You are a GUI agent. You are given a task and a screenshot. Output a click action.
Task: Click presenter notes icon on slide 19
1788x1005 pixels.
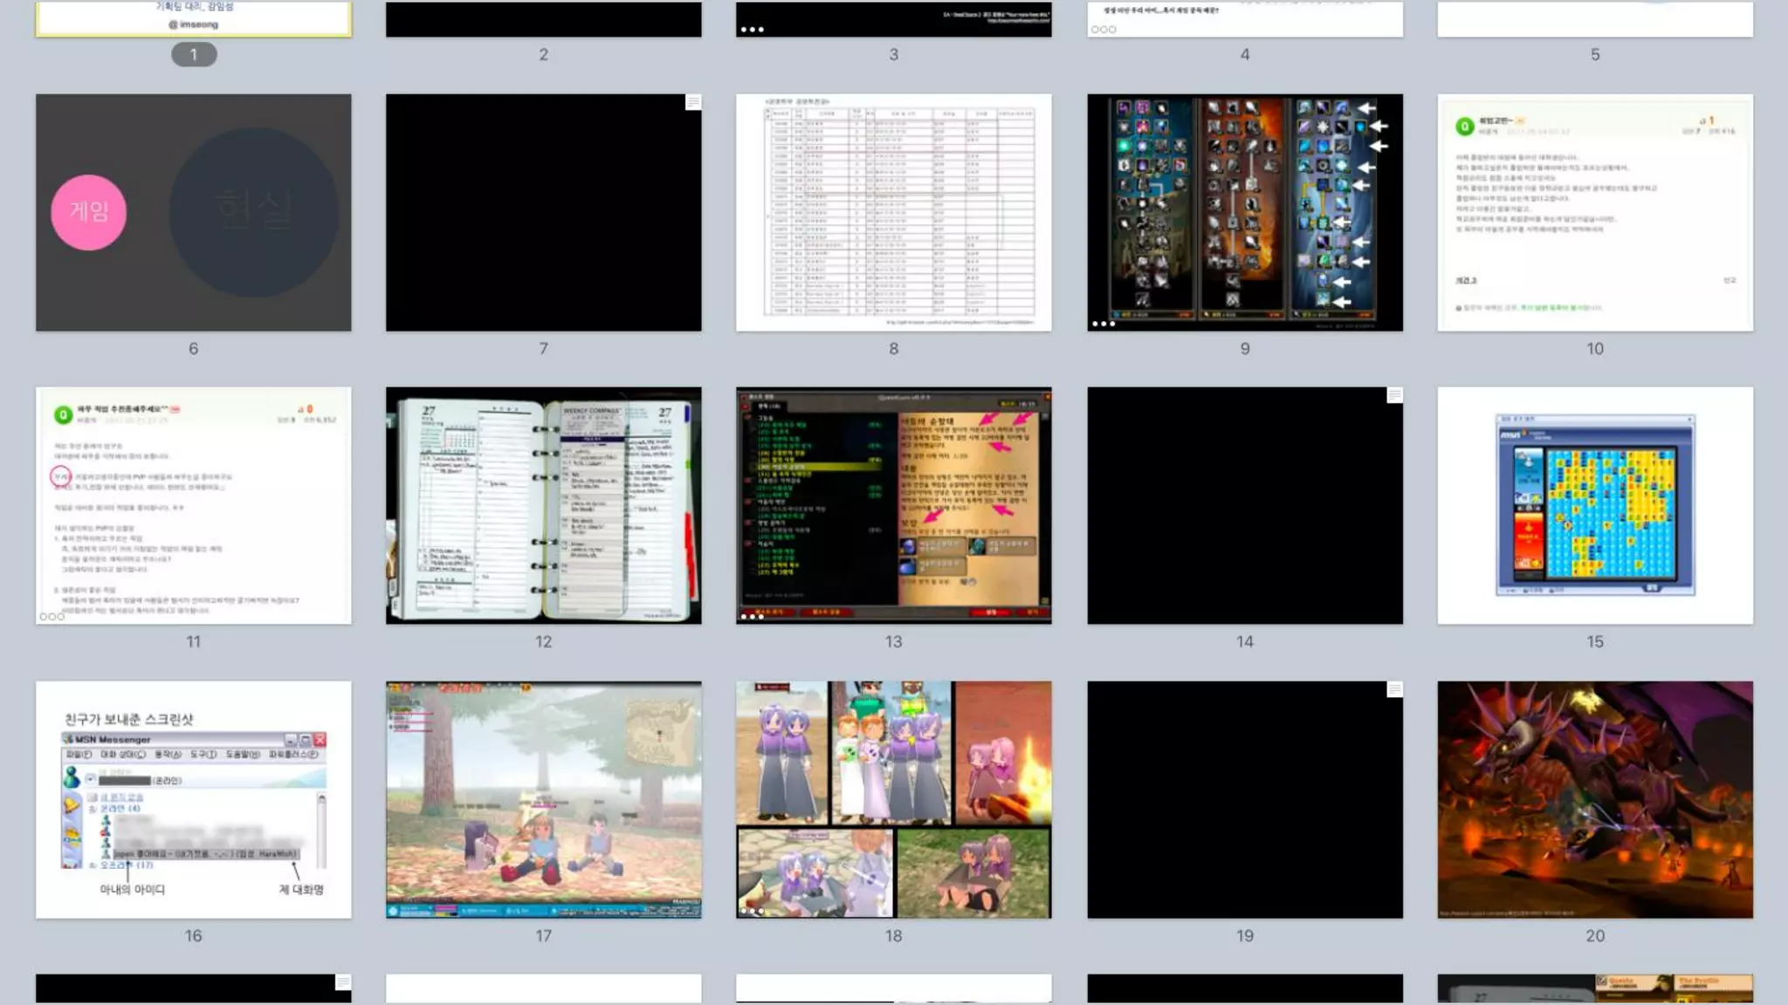[1394, 690]
